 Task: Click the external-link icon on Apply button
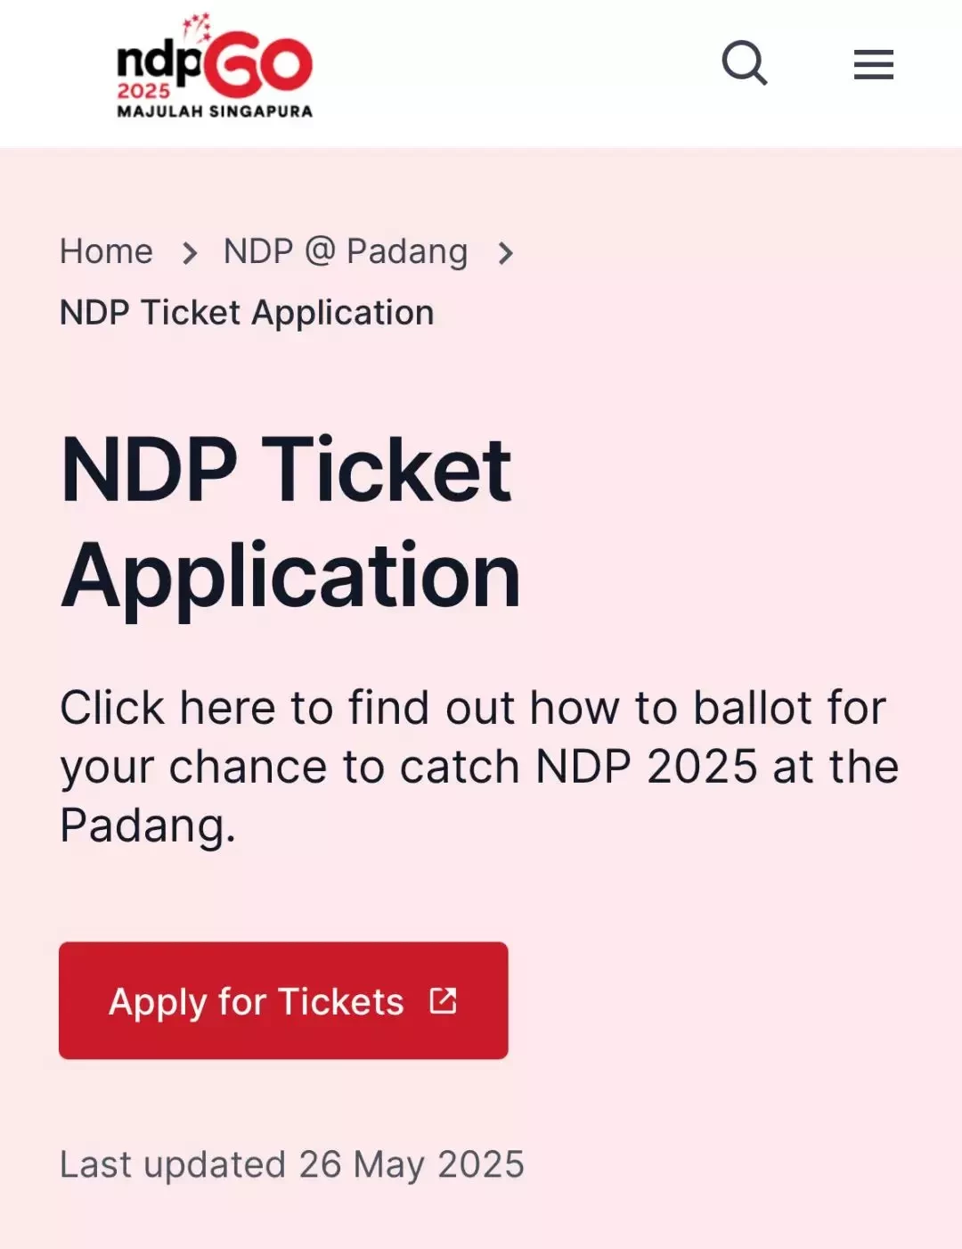[x=443, y=1001]
